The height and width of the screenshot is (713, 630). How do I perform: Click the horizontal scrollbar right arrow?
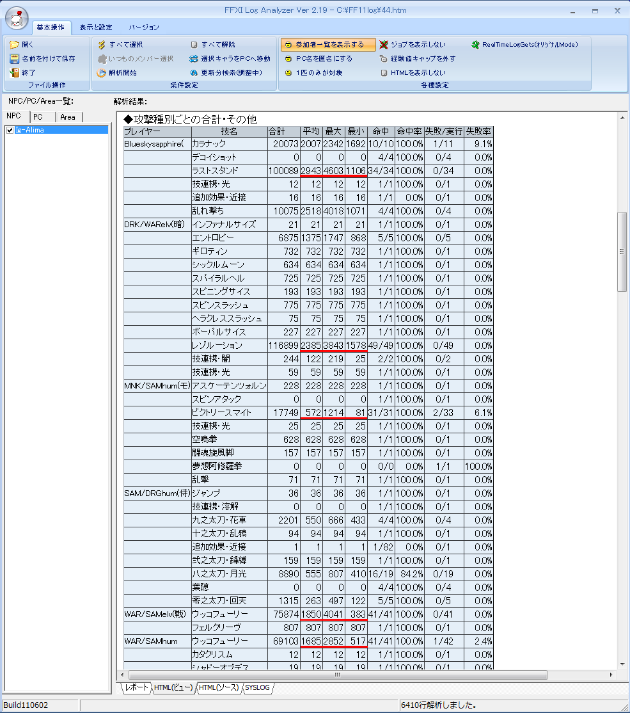(x=611, y=675)
